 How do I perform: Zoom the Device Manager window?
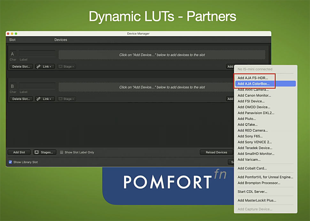click(16, 34)
